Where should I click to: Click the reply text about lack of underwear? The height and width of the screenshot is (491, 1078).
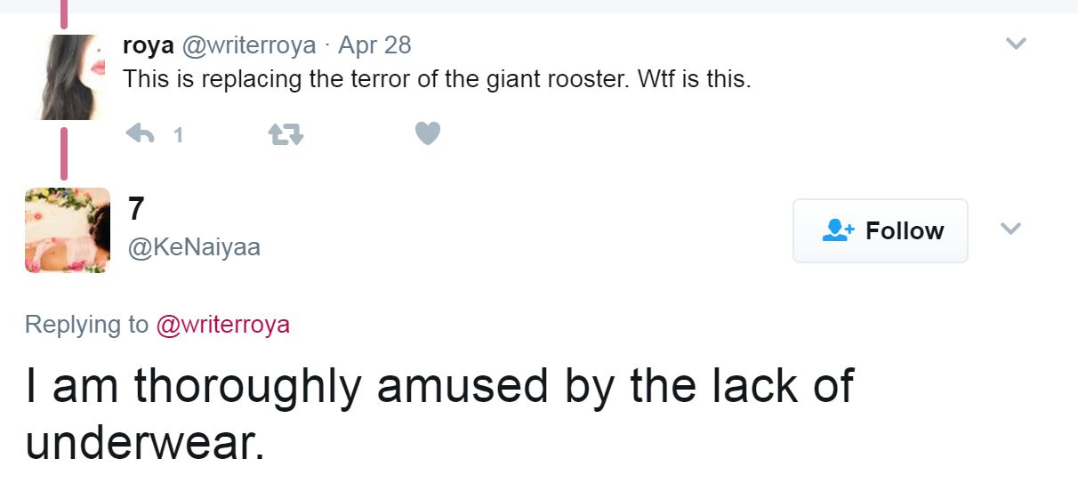point(439,413)
